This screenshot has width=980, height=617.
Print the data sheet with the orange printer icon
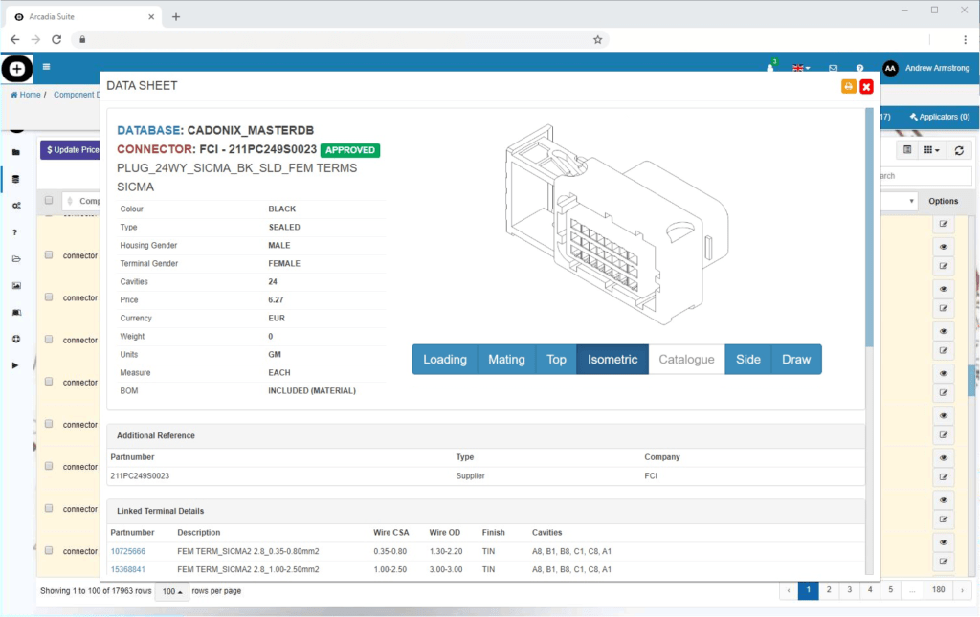coord(848,87)
